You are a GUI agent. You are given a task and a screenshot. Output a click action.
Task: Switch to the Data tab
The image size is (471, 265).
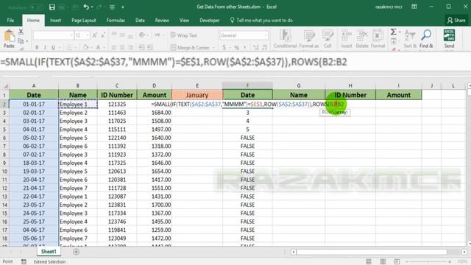(140, 20)
